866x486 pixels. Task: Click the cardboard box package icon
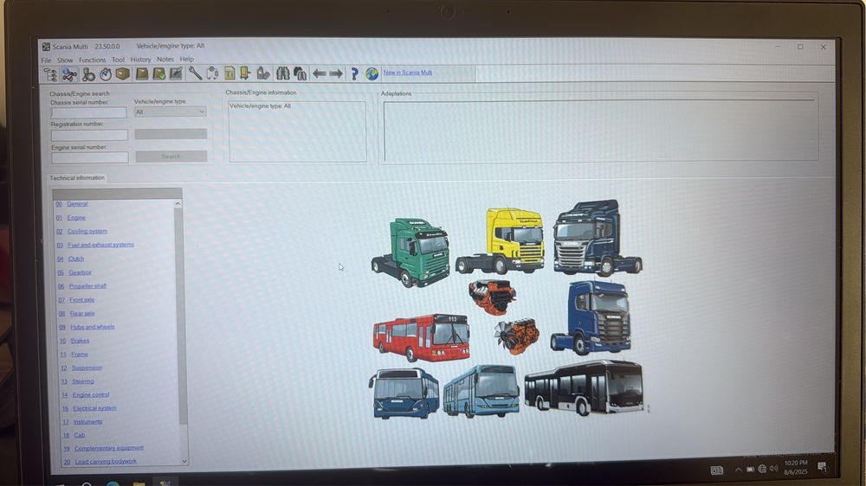123,74
